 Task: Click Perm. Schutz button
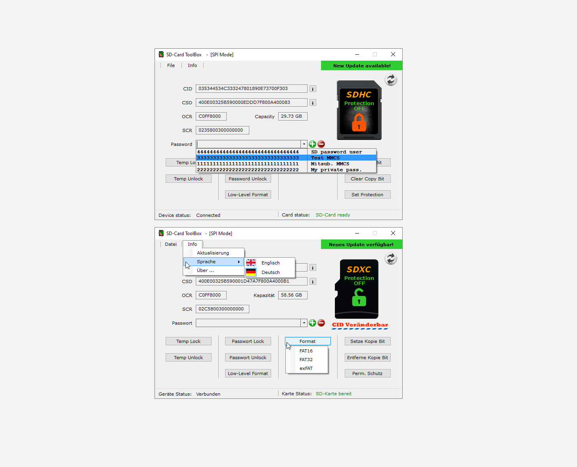[x=367, y=373]
